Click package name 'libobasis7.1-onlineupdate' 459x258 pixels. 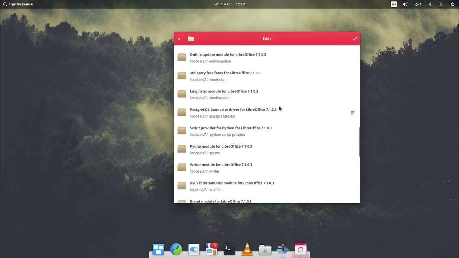coord(210,61)
